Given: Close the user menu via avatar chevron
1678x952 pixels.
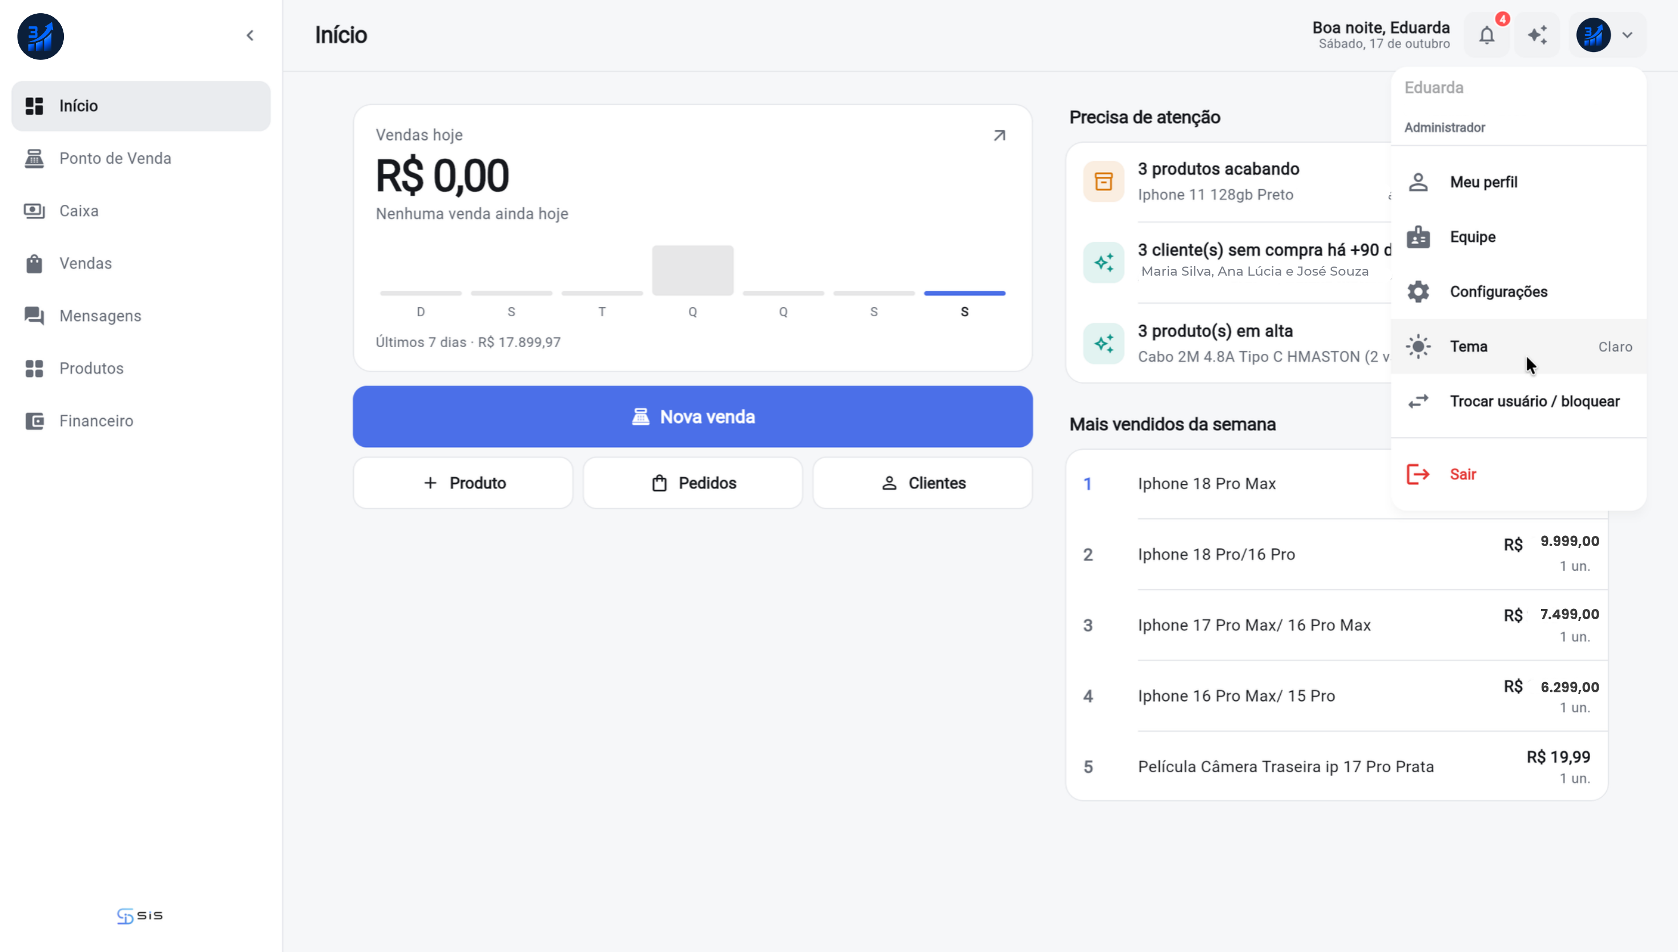Looking at the screenshot, I should [x=1627, y=35].
